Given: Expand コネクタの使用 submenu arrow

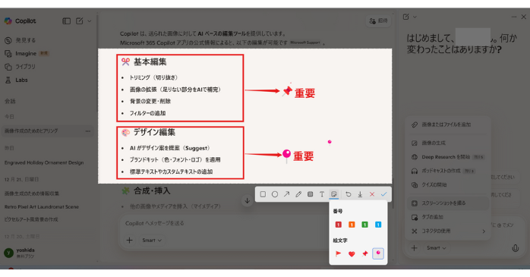Looking at the screenshot, I should click(484, 231).
